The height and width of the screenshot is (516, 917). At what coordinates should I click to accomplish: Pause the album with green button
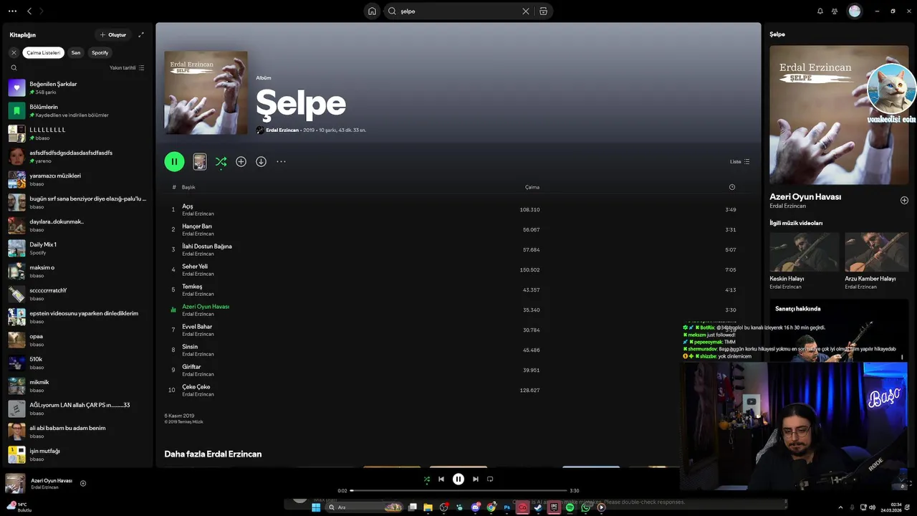[174, 161]
